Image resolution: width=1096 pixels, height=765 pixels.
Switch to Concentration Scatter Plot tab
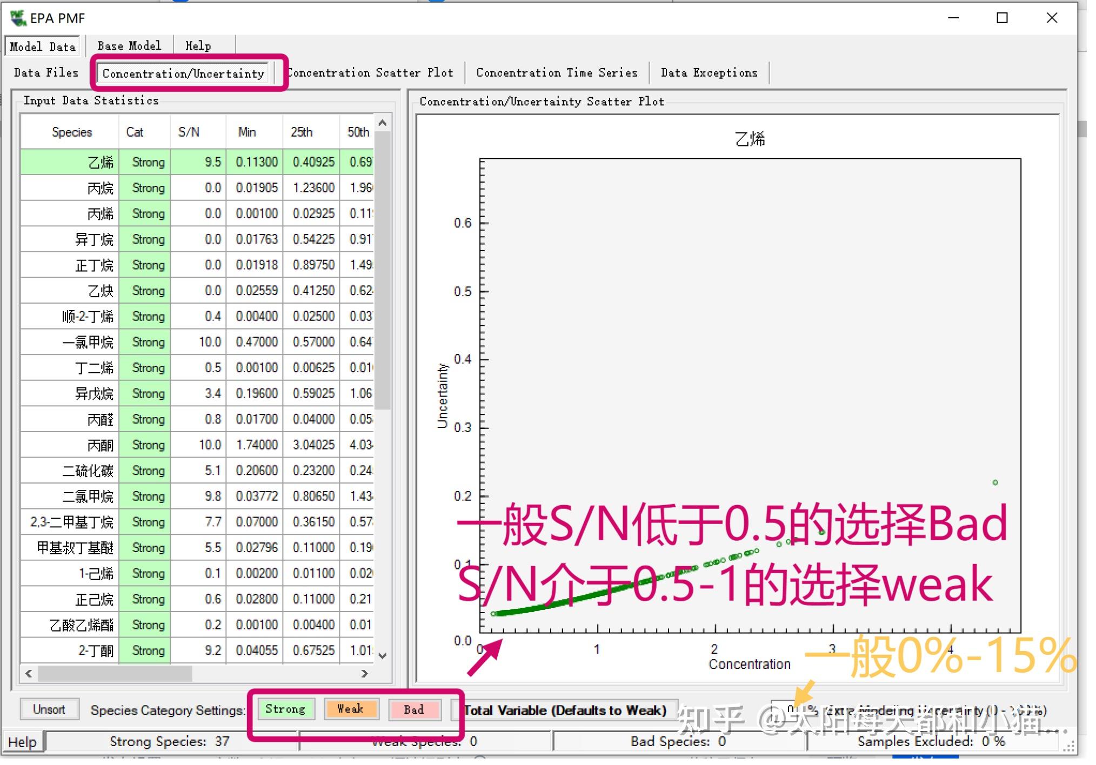pos(371,73)
